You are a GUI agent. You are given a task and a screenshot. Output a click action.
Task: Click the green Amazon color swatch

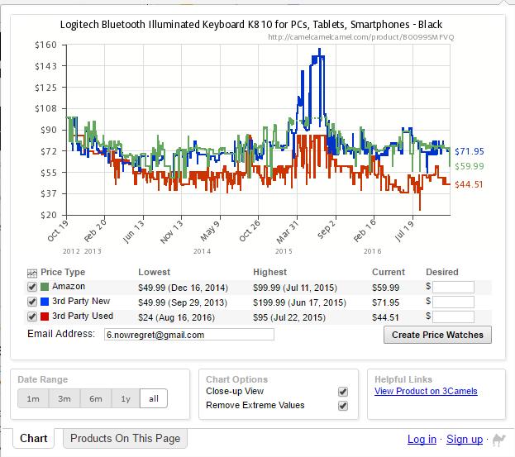pos(45,287)
